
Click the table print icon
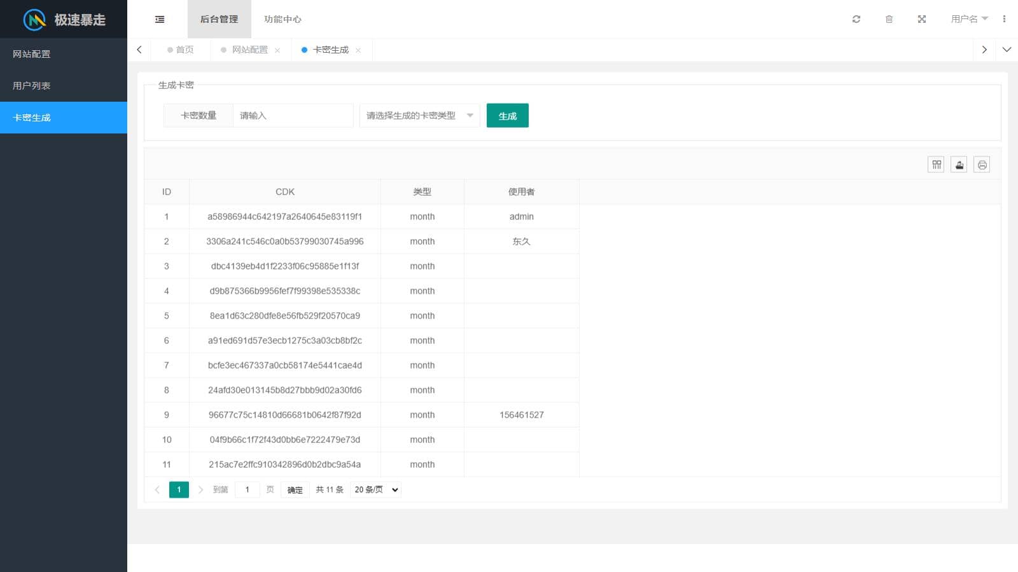982,165
